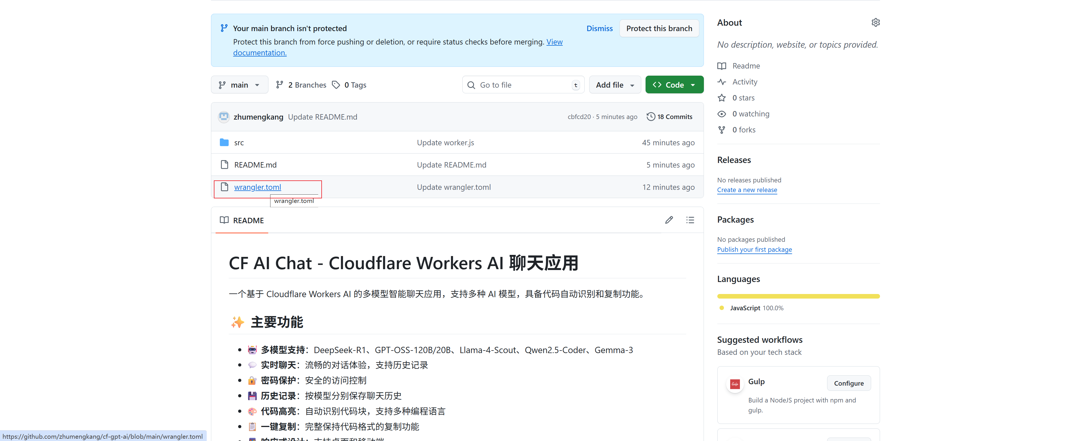Open the View documentation link
This screenshot has height=441, width=1091.
(554, 42)
